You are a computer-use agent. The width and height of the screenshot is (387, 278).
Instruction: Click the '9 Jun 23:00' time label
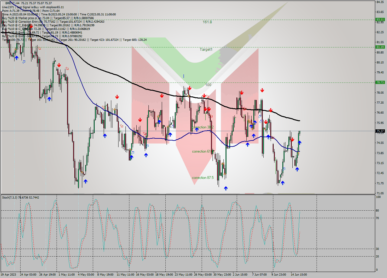point(279,275)
